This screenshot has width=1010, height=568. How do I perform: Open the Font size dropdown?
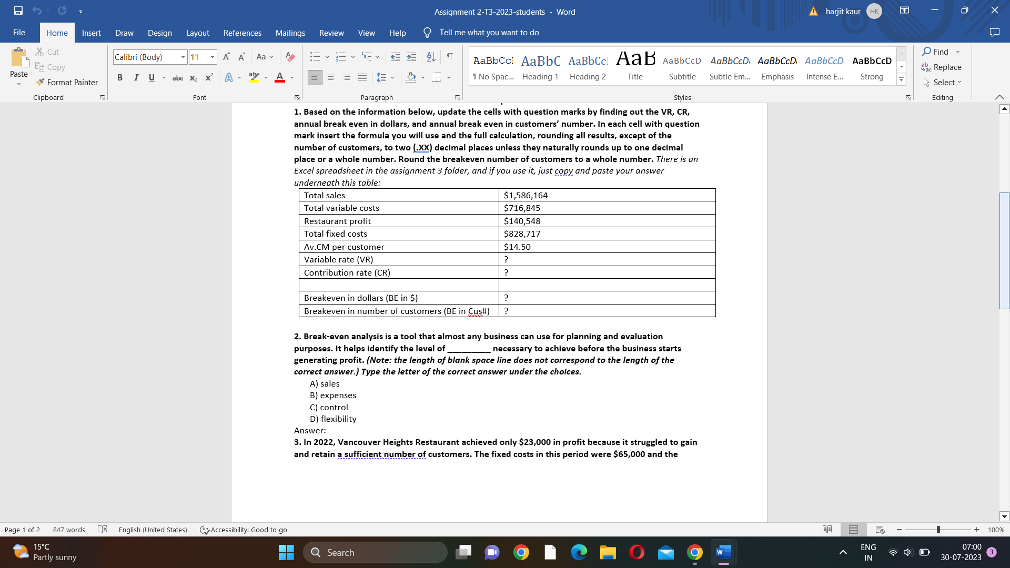pos(211,57)
